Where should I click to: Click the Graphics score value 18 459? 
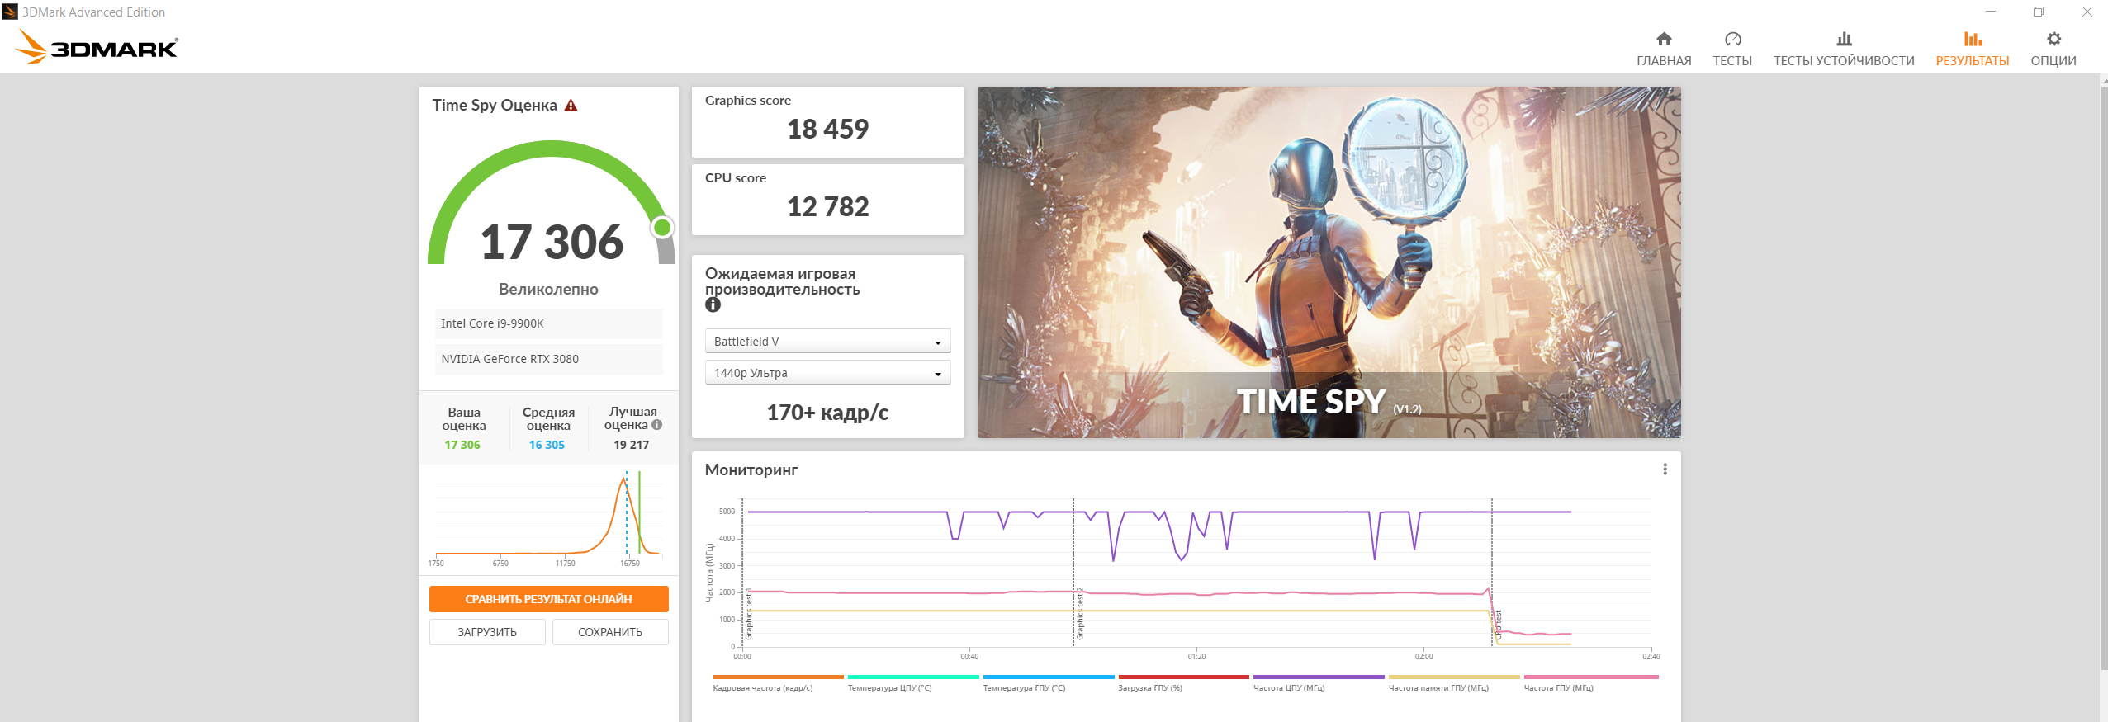[x=828, y=129]
